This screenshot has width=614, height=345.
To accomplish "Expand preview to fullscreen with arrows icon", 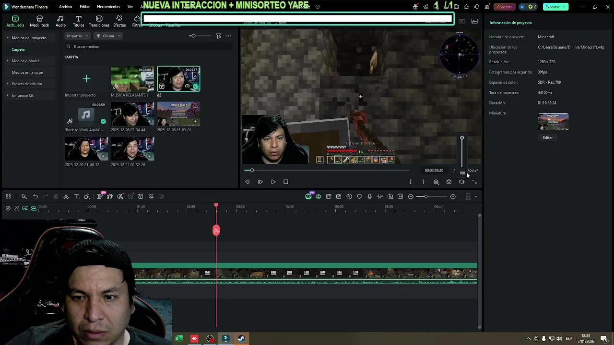I will [474, 182].
